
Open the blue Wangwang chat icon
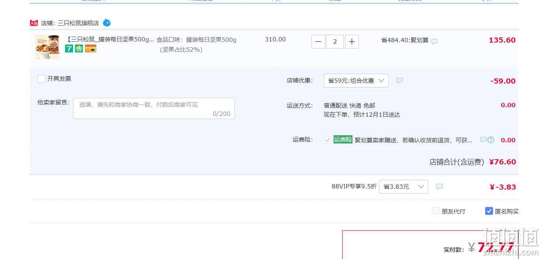click(x=107, y=22)
